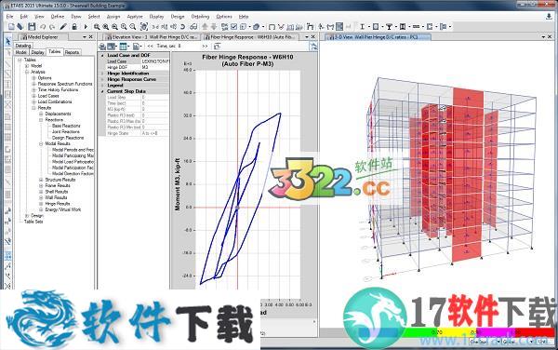This screenshot has width=558, height=350.
Task: Open the File menu
Action: (x=9, y=17)
